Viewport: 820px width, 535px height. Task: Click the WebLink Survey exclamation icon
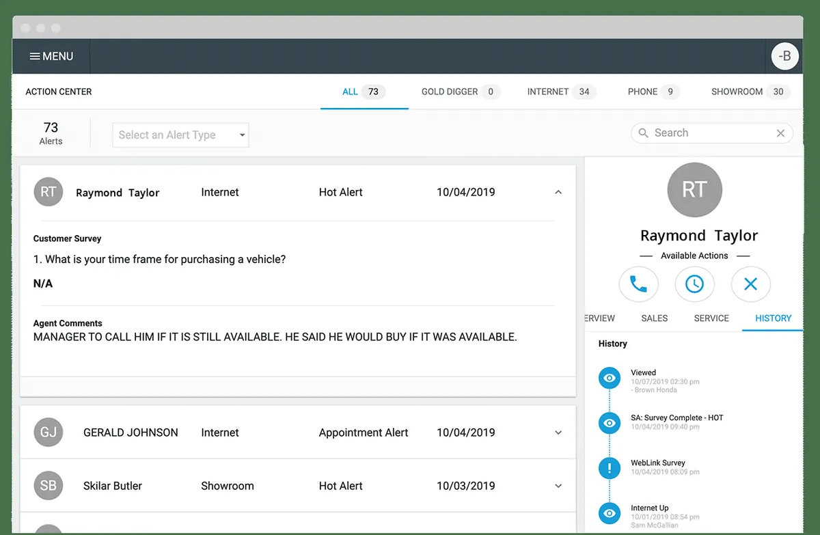[609, 468]
